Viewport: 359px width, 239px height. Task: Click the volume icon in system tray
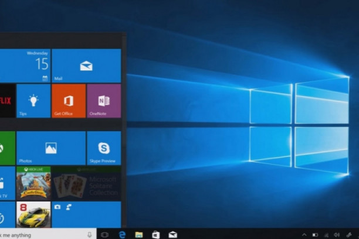coord(338,234)
